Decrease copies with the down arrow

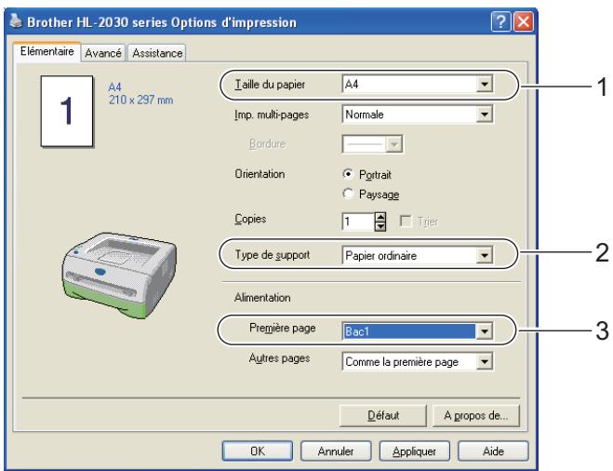[x=380, y=226]
